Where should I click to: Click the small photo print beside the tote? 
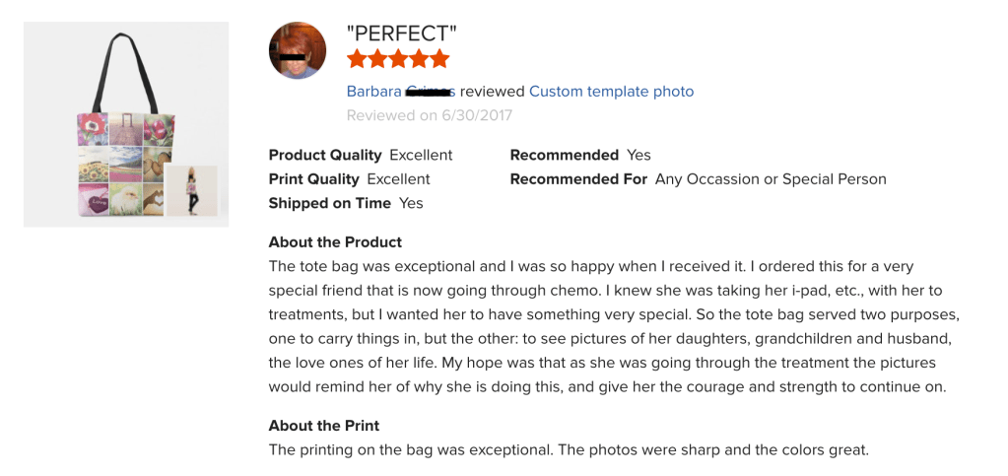coord(192,191)
